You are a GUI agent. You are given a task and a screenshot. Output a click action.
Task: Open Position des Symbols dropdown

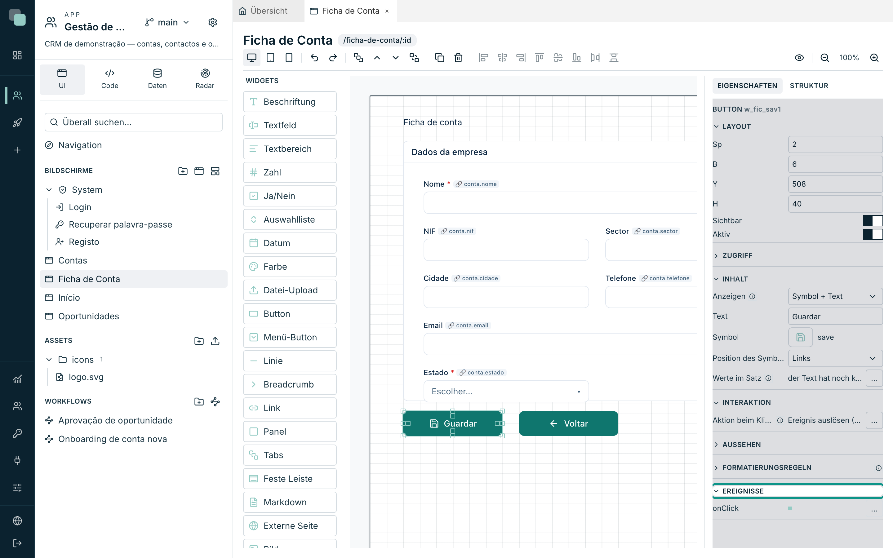[x=835, y=358]
